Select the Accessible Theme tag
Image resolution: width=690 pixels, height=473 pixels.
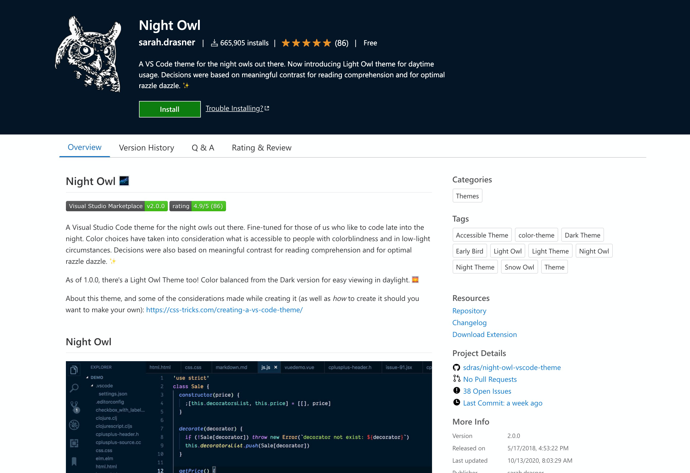click(x=482, y=235)
